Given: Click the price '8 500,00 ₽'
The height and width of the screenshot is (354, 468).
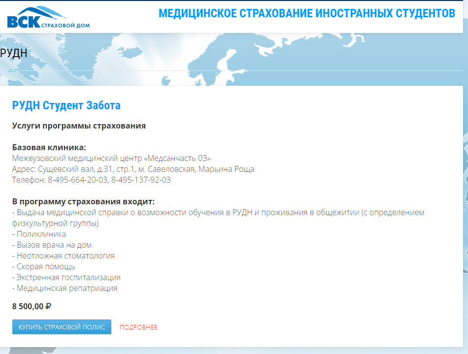Looking at the screenshot, I should pos(32,306).
